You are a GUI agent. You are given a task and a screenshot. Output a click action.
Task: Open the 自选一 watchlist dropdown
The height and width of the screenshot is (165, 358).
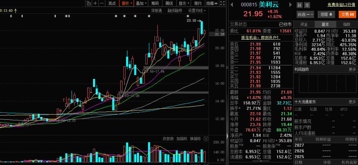(x=305, y=15)
